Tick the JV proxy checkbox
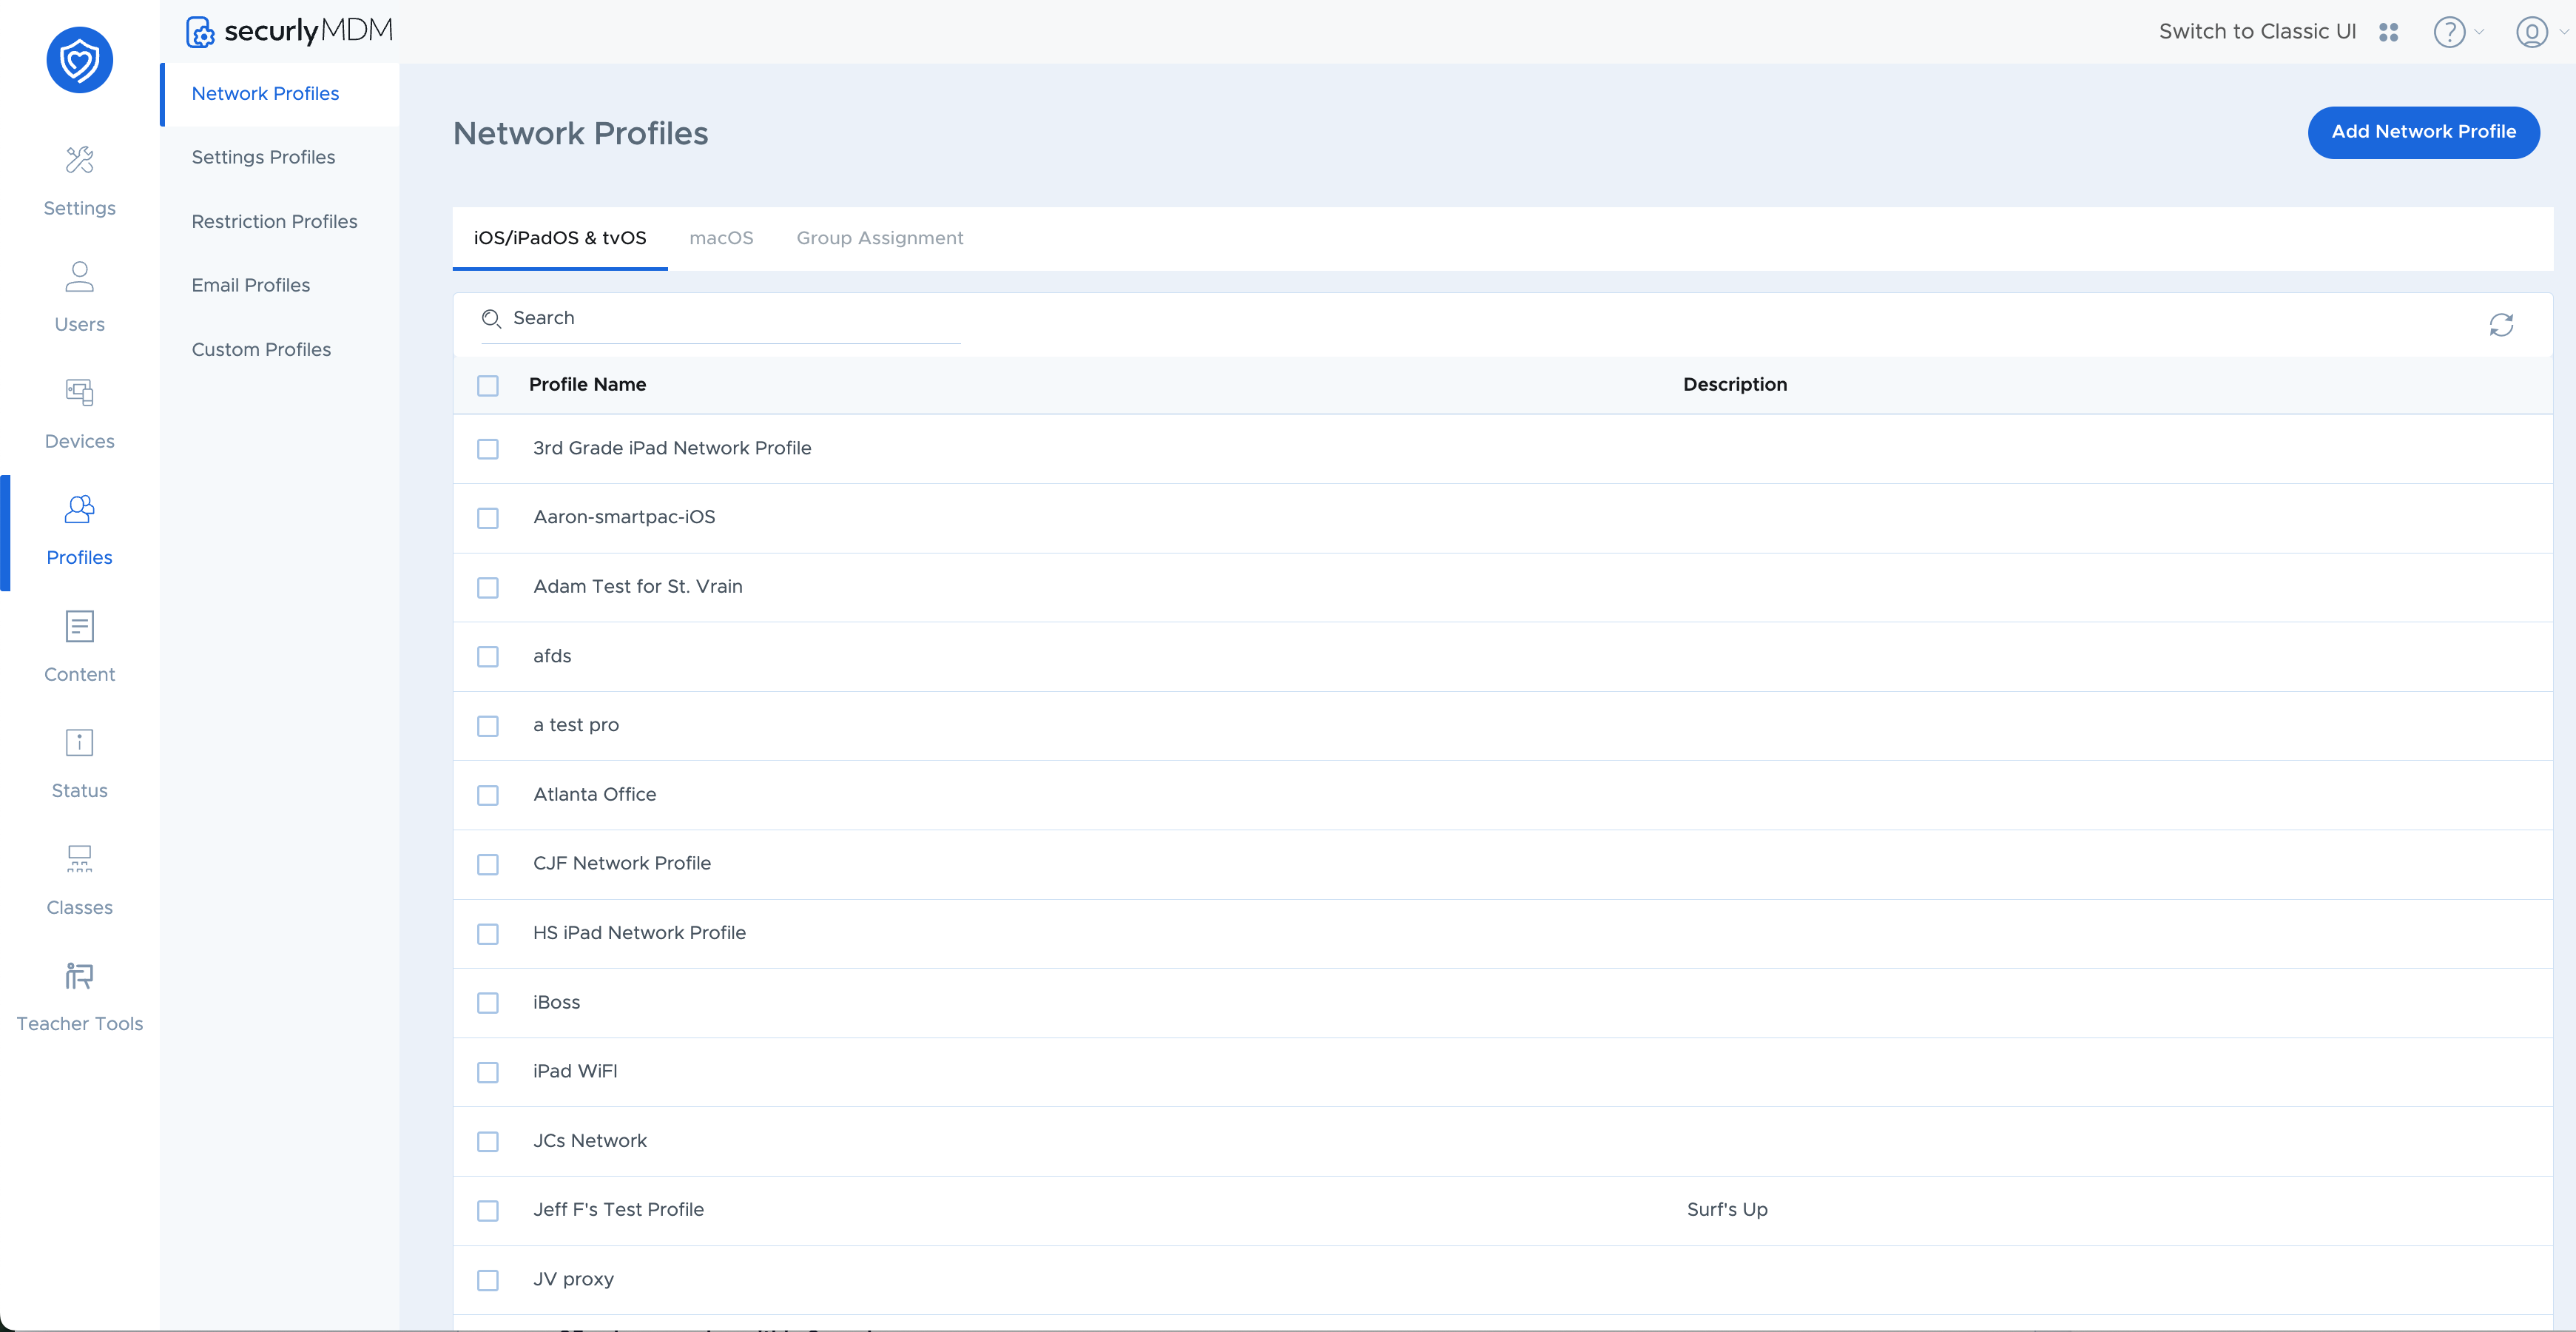The width and height of the screenshot is (2576, 1332). pyautogui.click(x=488, y=1280)
